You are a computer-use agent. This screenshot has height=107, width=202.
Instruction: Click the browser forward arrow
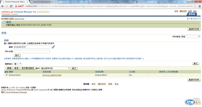(7, 6)
